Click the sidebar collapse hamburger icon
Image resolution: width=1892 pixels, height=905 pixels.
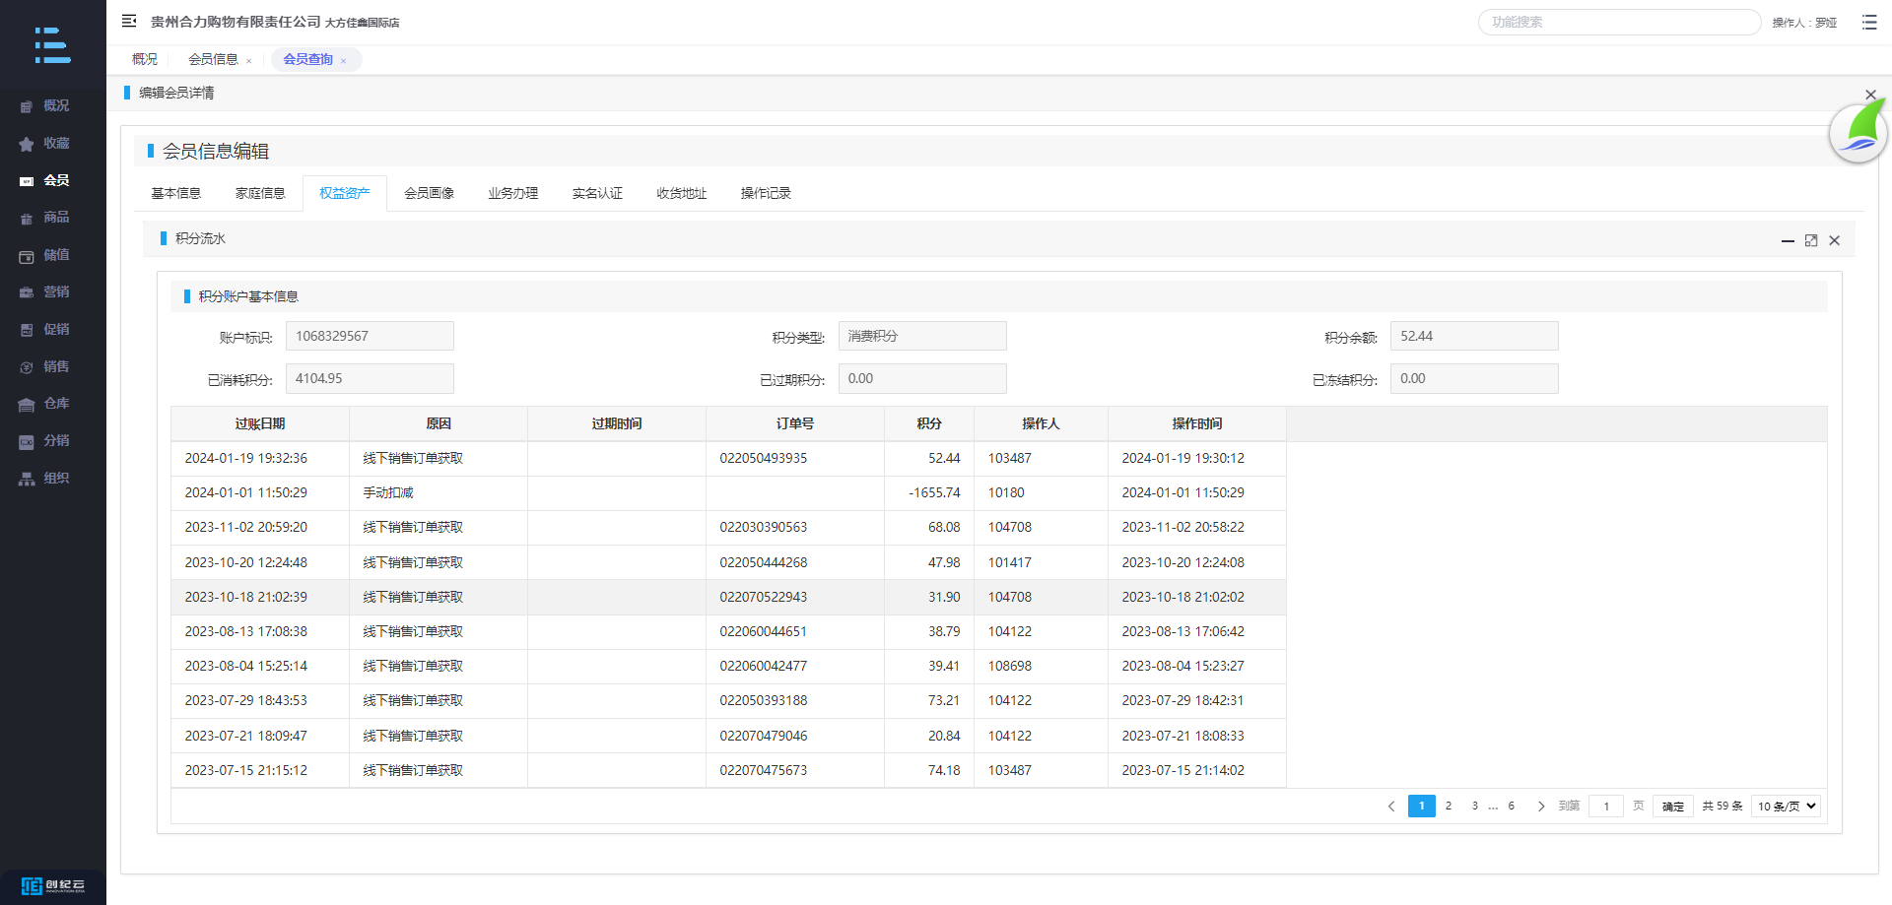click(129, 21)
